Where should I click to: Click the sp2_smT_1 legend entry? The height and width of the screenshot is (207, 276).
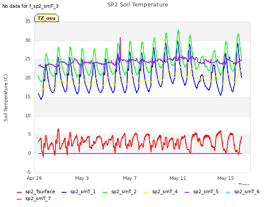click(x=78, y=191)
